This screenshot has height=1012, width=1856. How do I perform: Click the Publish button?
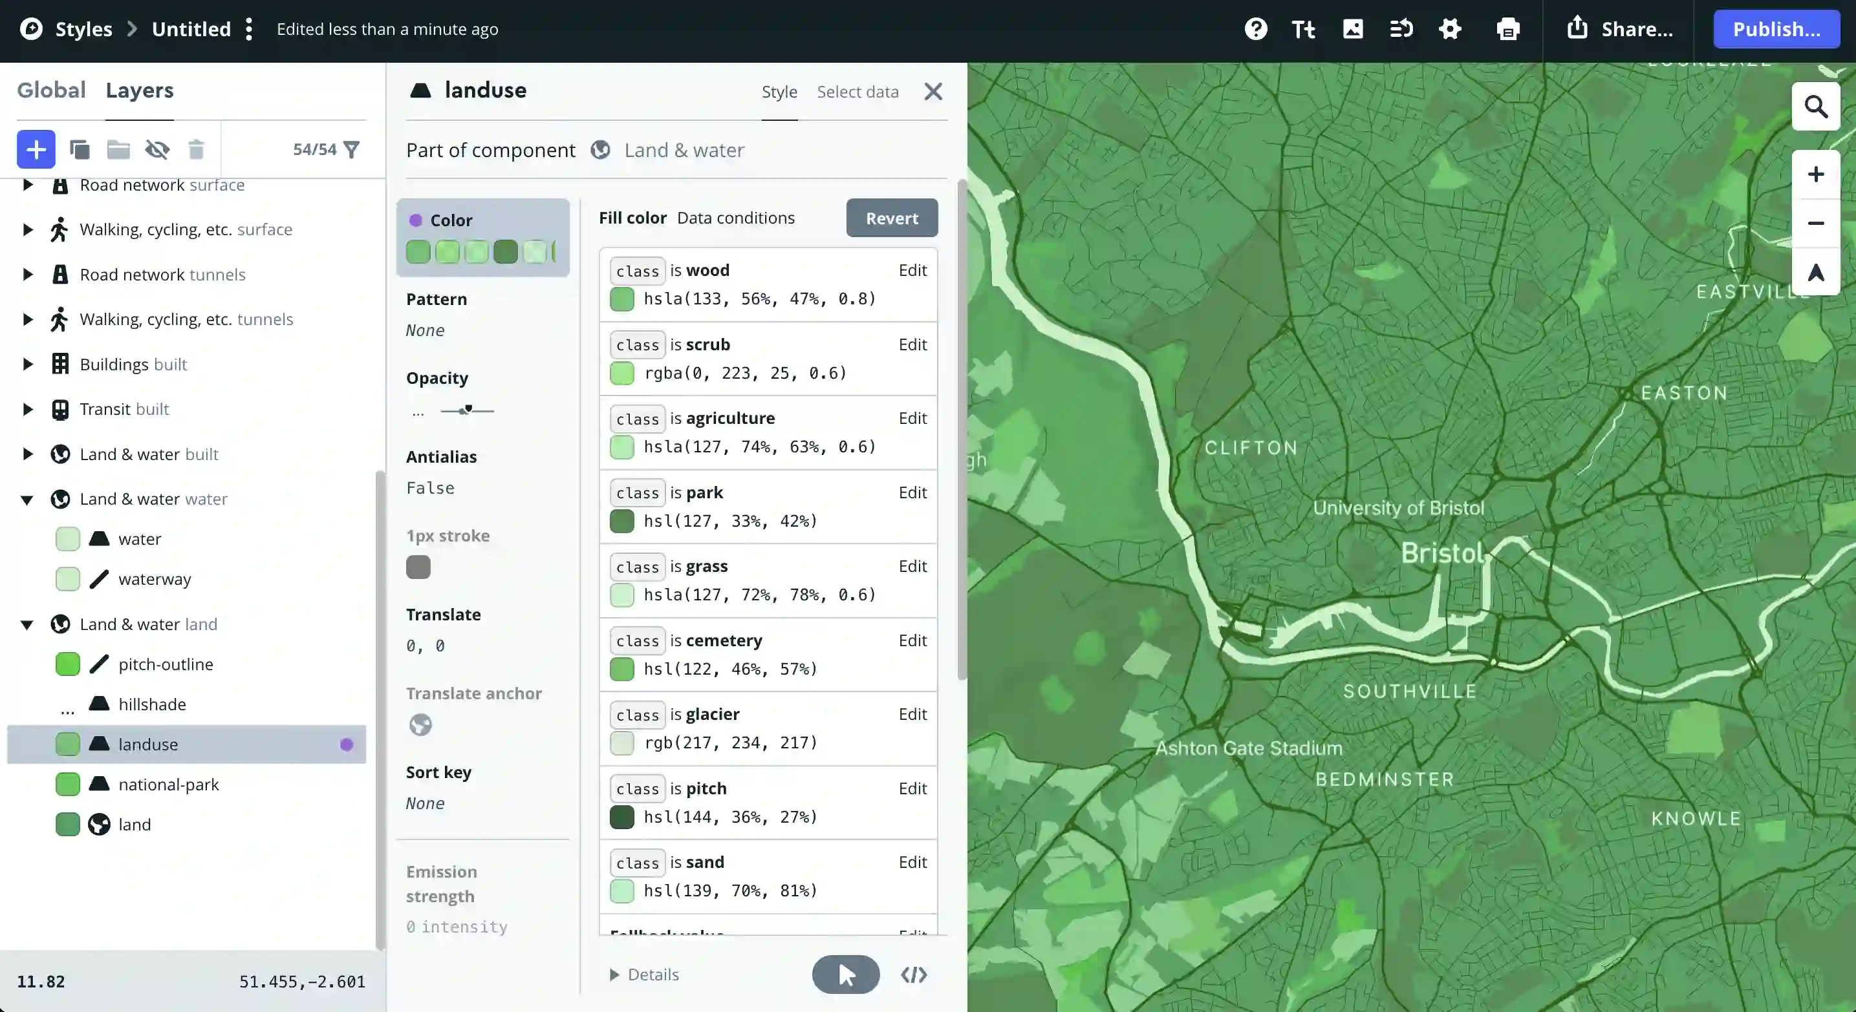tap(1776, 29)
